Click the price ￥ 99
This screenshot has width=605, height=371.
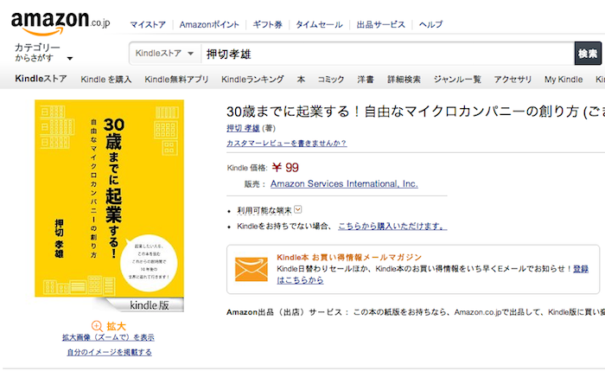click(285, 168)
